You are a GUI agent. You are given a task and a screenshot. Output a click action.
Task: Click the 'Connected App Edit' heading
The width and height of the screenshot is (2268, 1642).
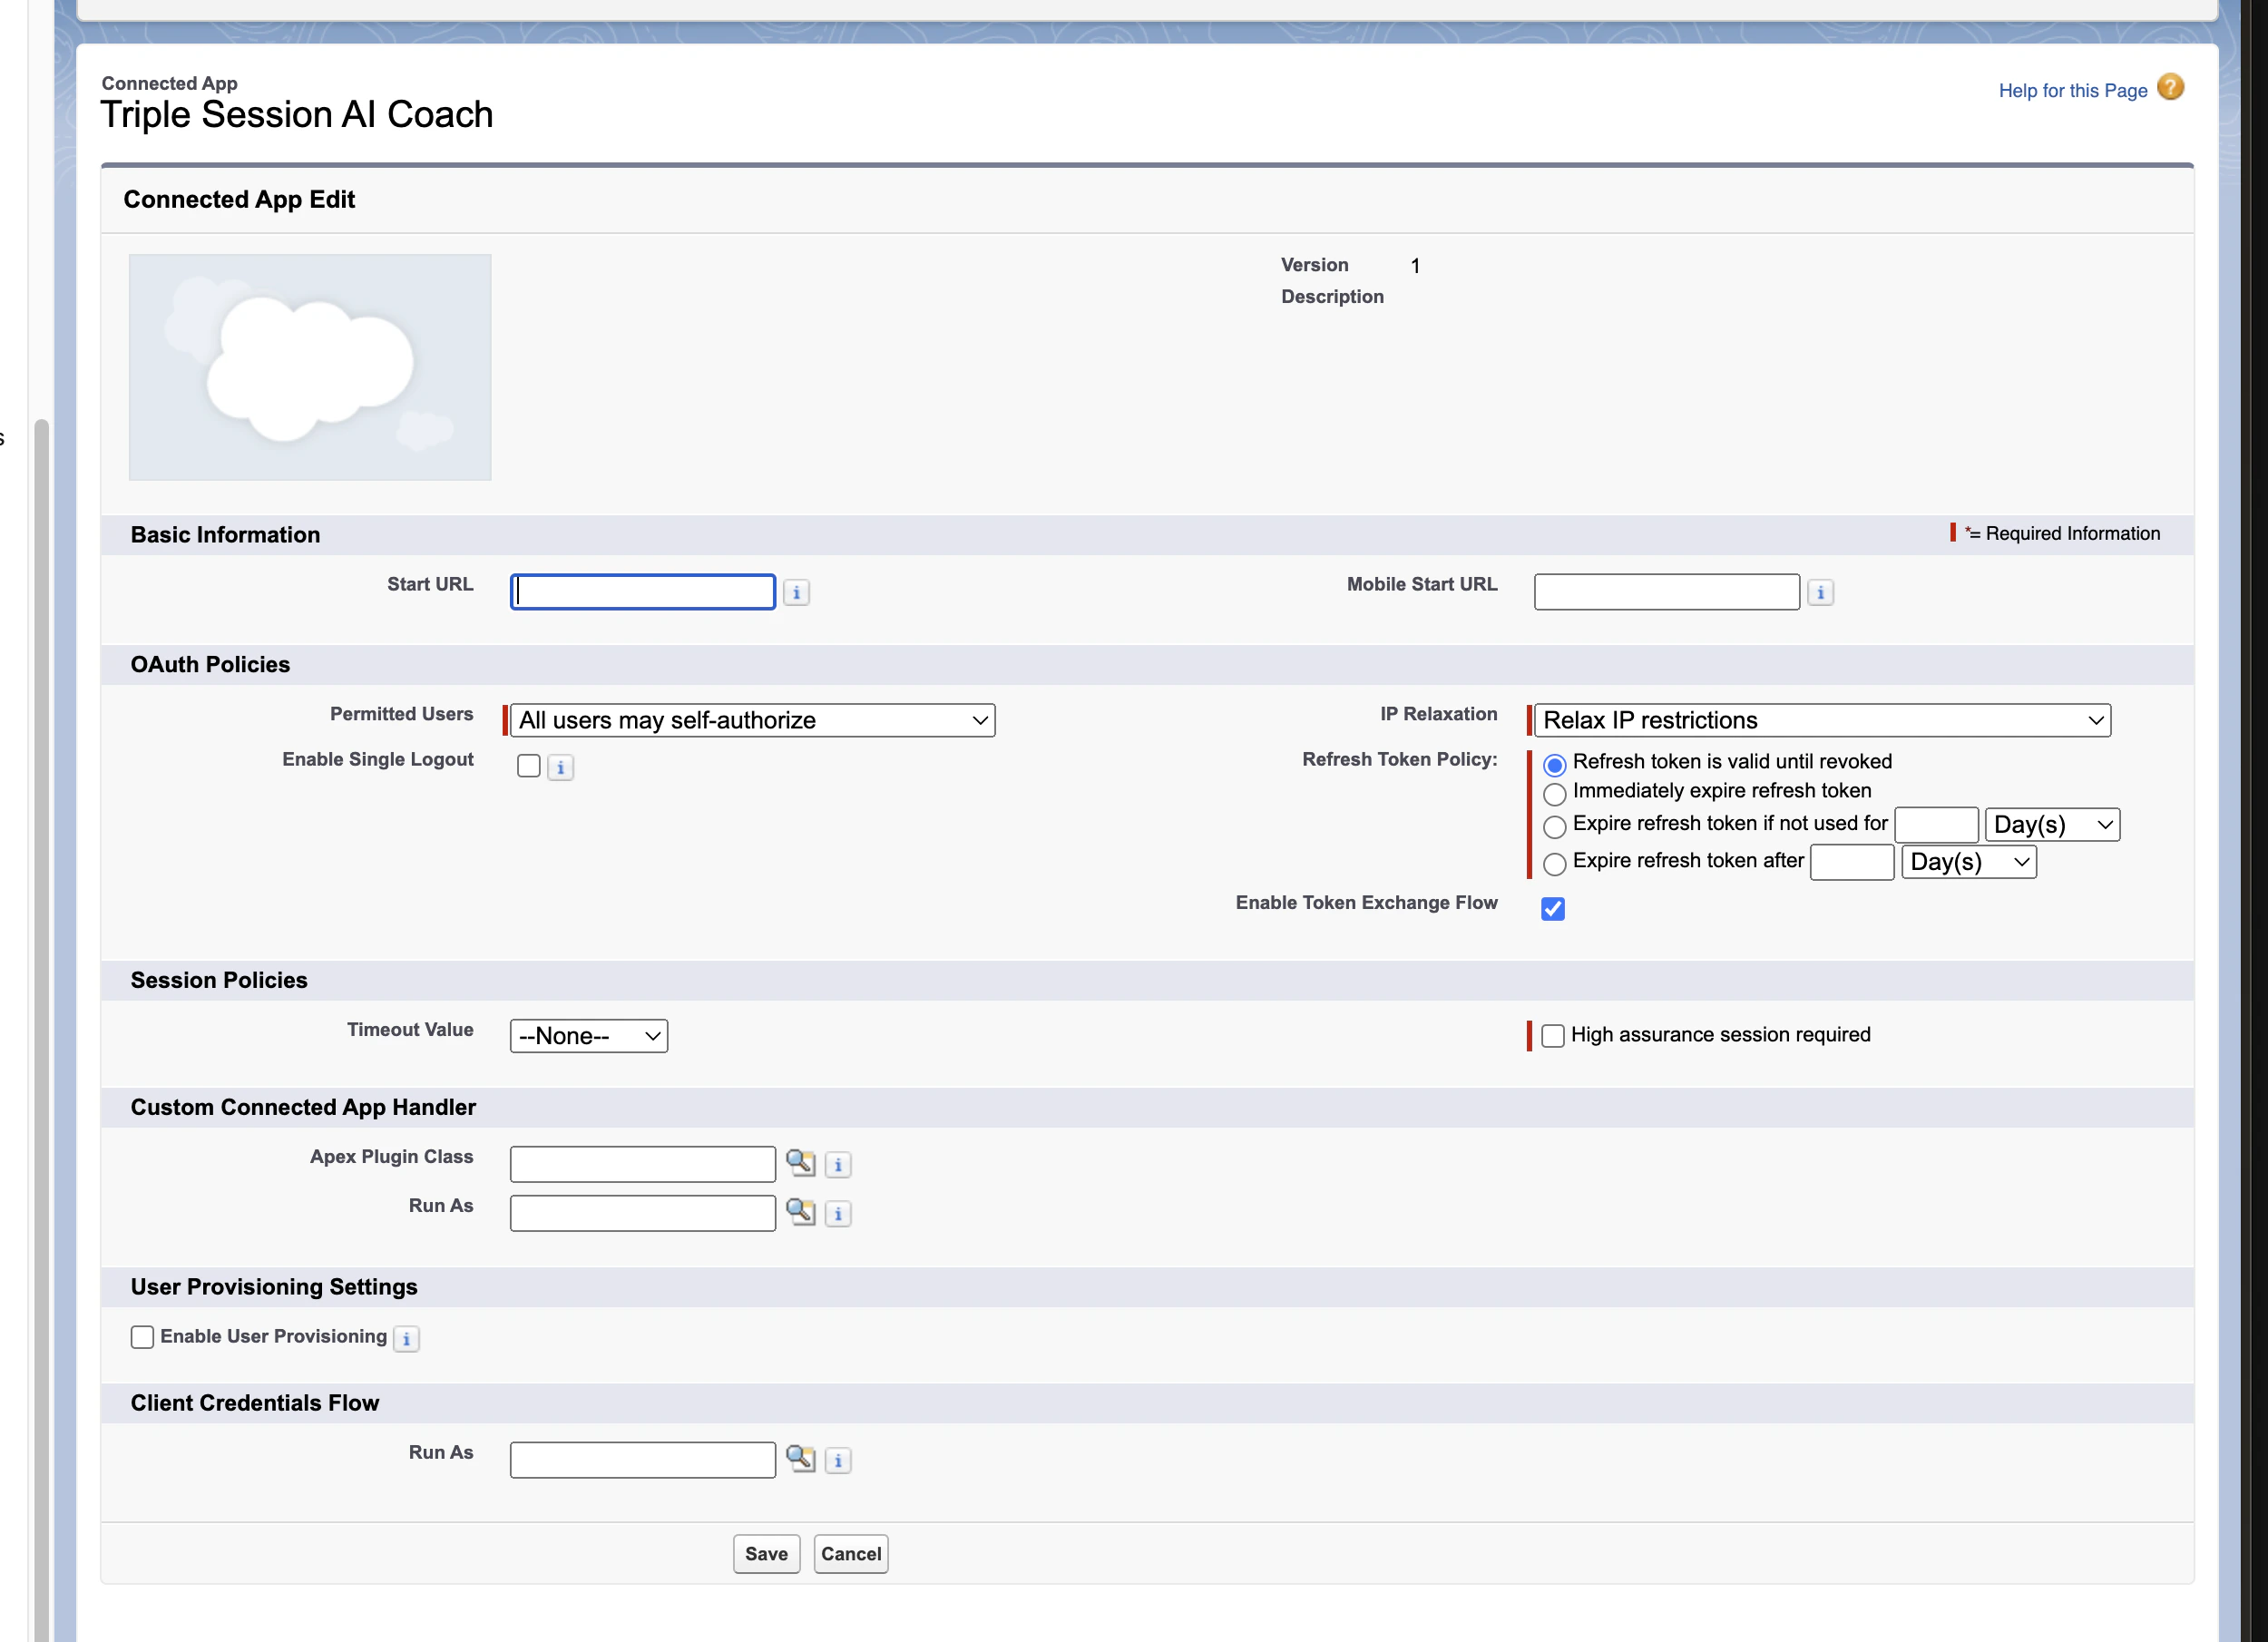239,199
